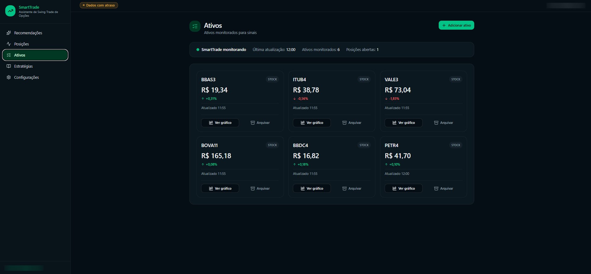Image resolution: width=591 pixels, height=274 pixels.
Task: Click the STOCK badge on ITUB4 card
Action: 364,79
